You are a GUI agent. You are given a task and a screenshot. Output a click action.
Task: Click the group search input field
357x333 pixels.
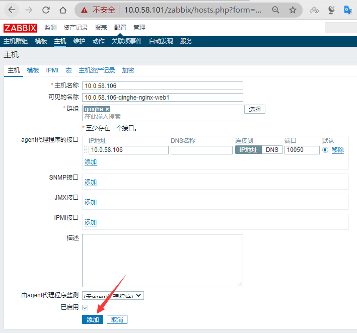(163, 117)
